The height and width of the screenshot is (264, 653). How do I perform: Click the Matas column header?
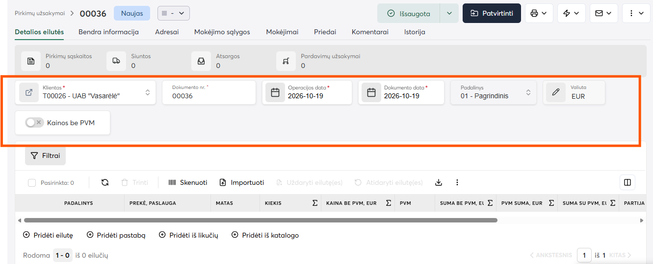coord(224,203)
